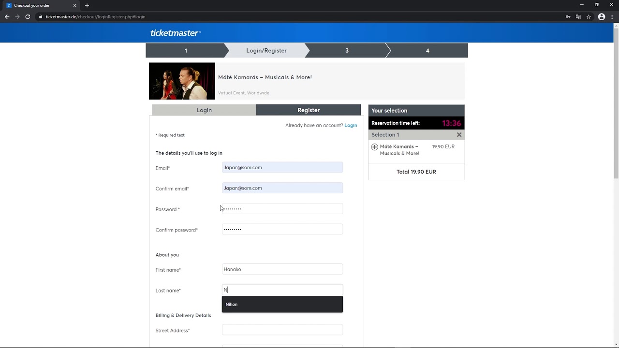Click the 19.90 EUR ticket price
The image size is (619, 348).
pos(443,146)
